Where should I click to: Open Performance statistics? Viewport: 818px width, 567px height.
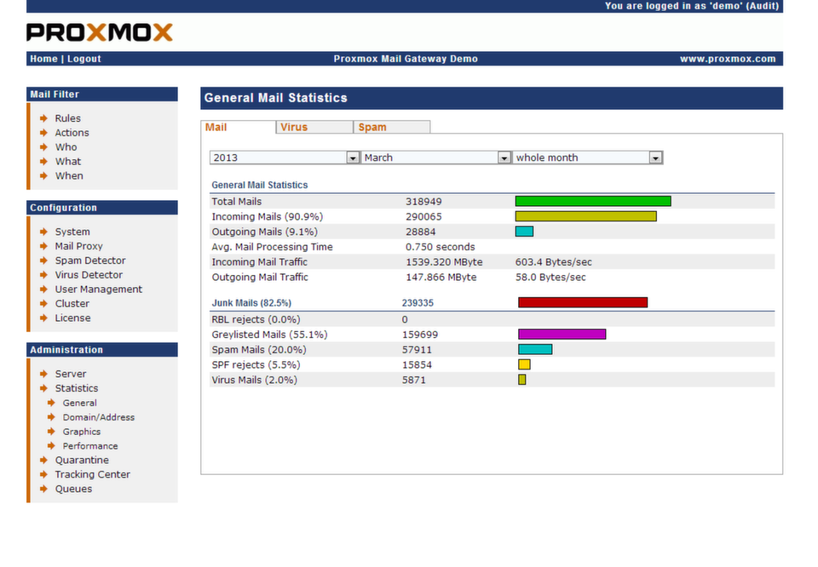(x=90, y=446)
